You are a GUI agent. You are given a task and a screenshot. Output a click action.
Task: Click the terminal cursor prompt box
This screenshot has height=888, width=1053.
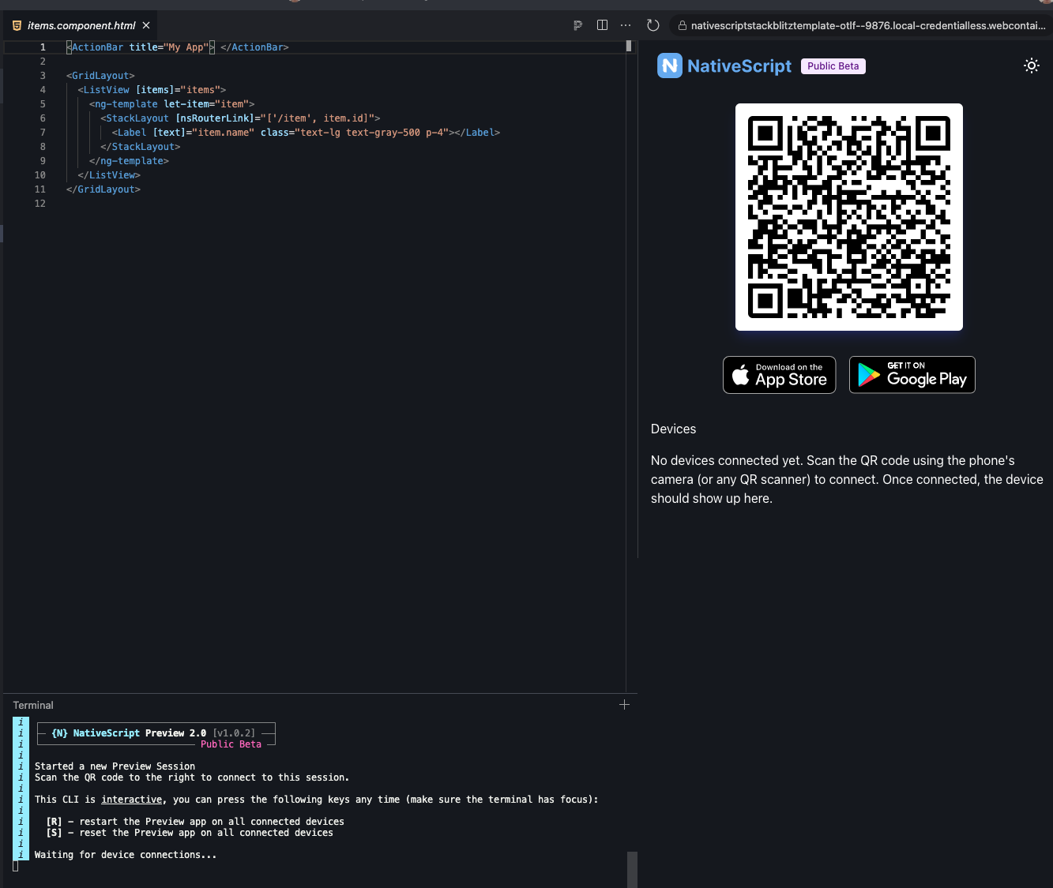15,866
